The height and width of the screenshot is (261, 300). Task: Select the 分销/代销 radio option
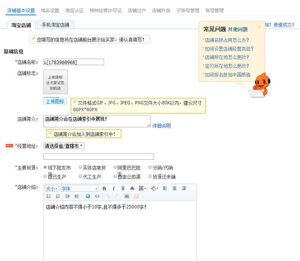point(150,167)
